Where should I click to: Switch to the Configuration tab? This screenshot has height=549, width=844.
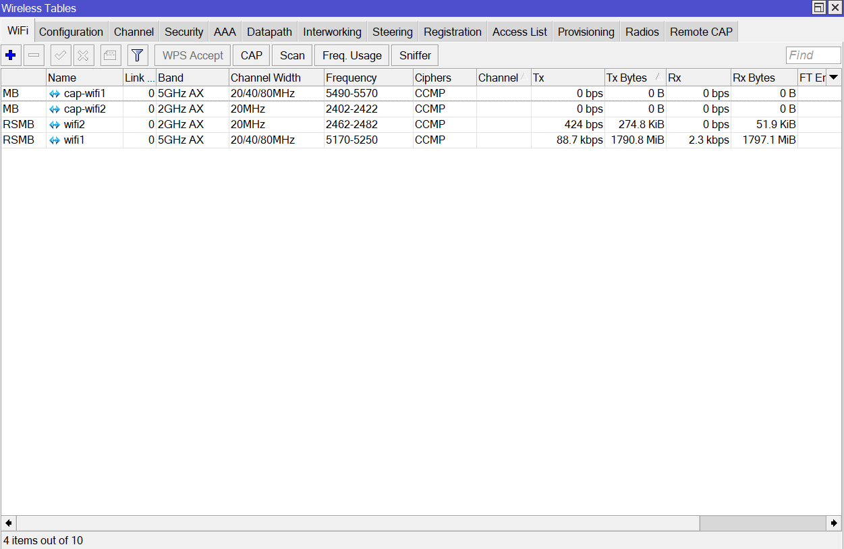pyautogui.click(x=71, y=32)
